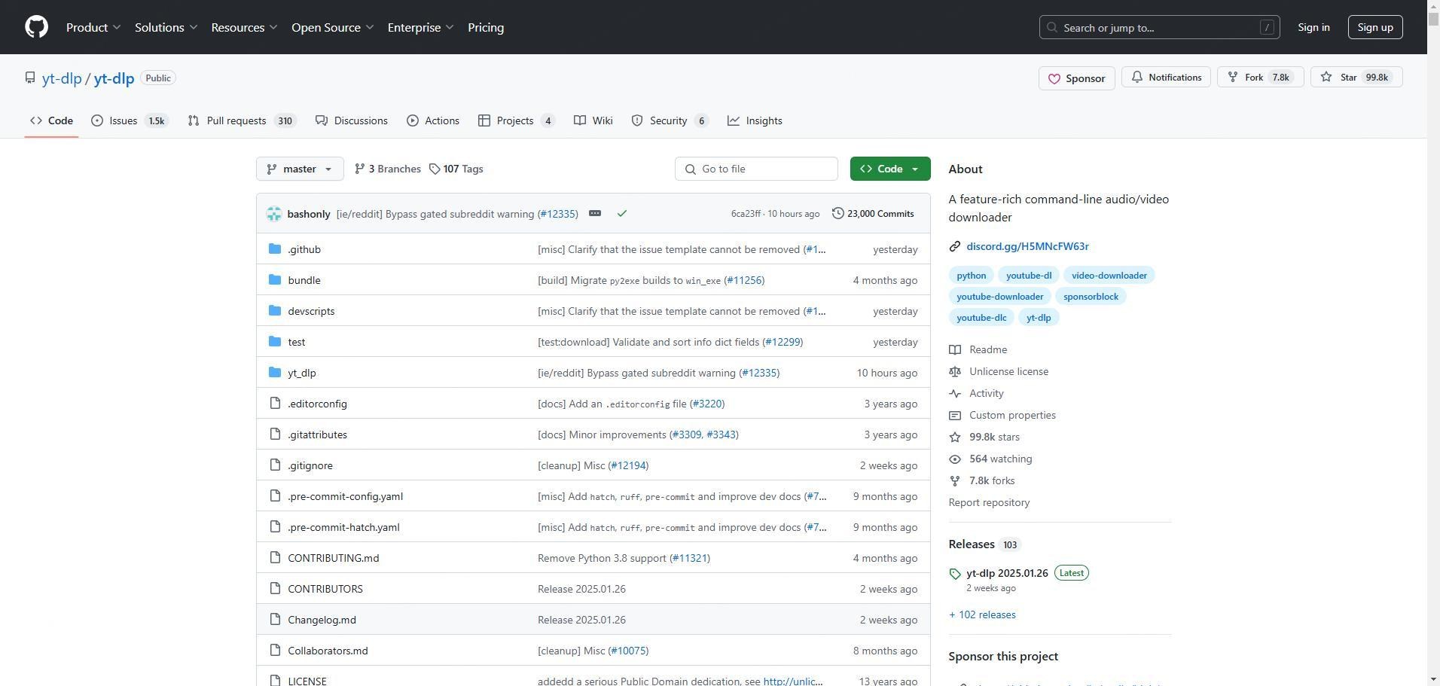The width and height of the screenshot is (1440, 686).
Task: Focus the Go to file input
Action: tap(756, 169)
